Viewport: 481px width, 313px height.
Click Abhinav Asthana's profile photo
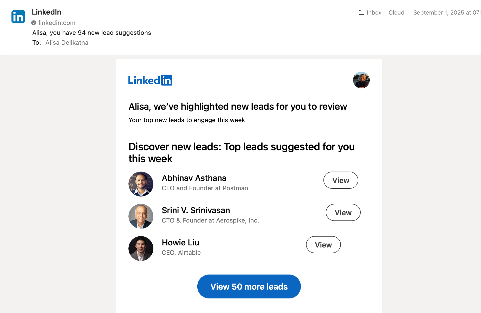point(141,184)
